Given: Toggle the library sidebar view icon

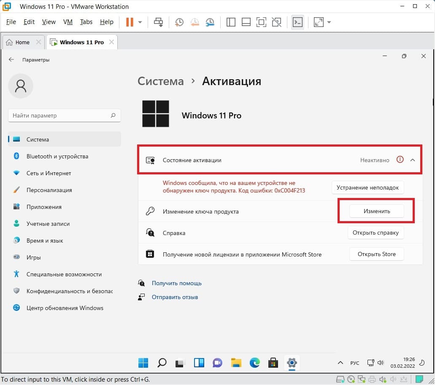Looking at the screenshot, I should pyautogui.click(x=231, y=22).
